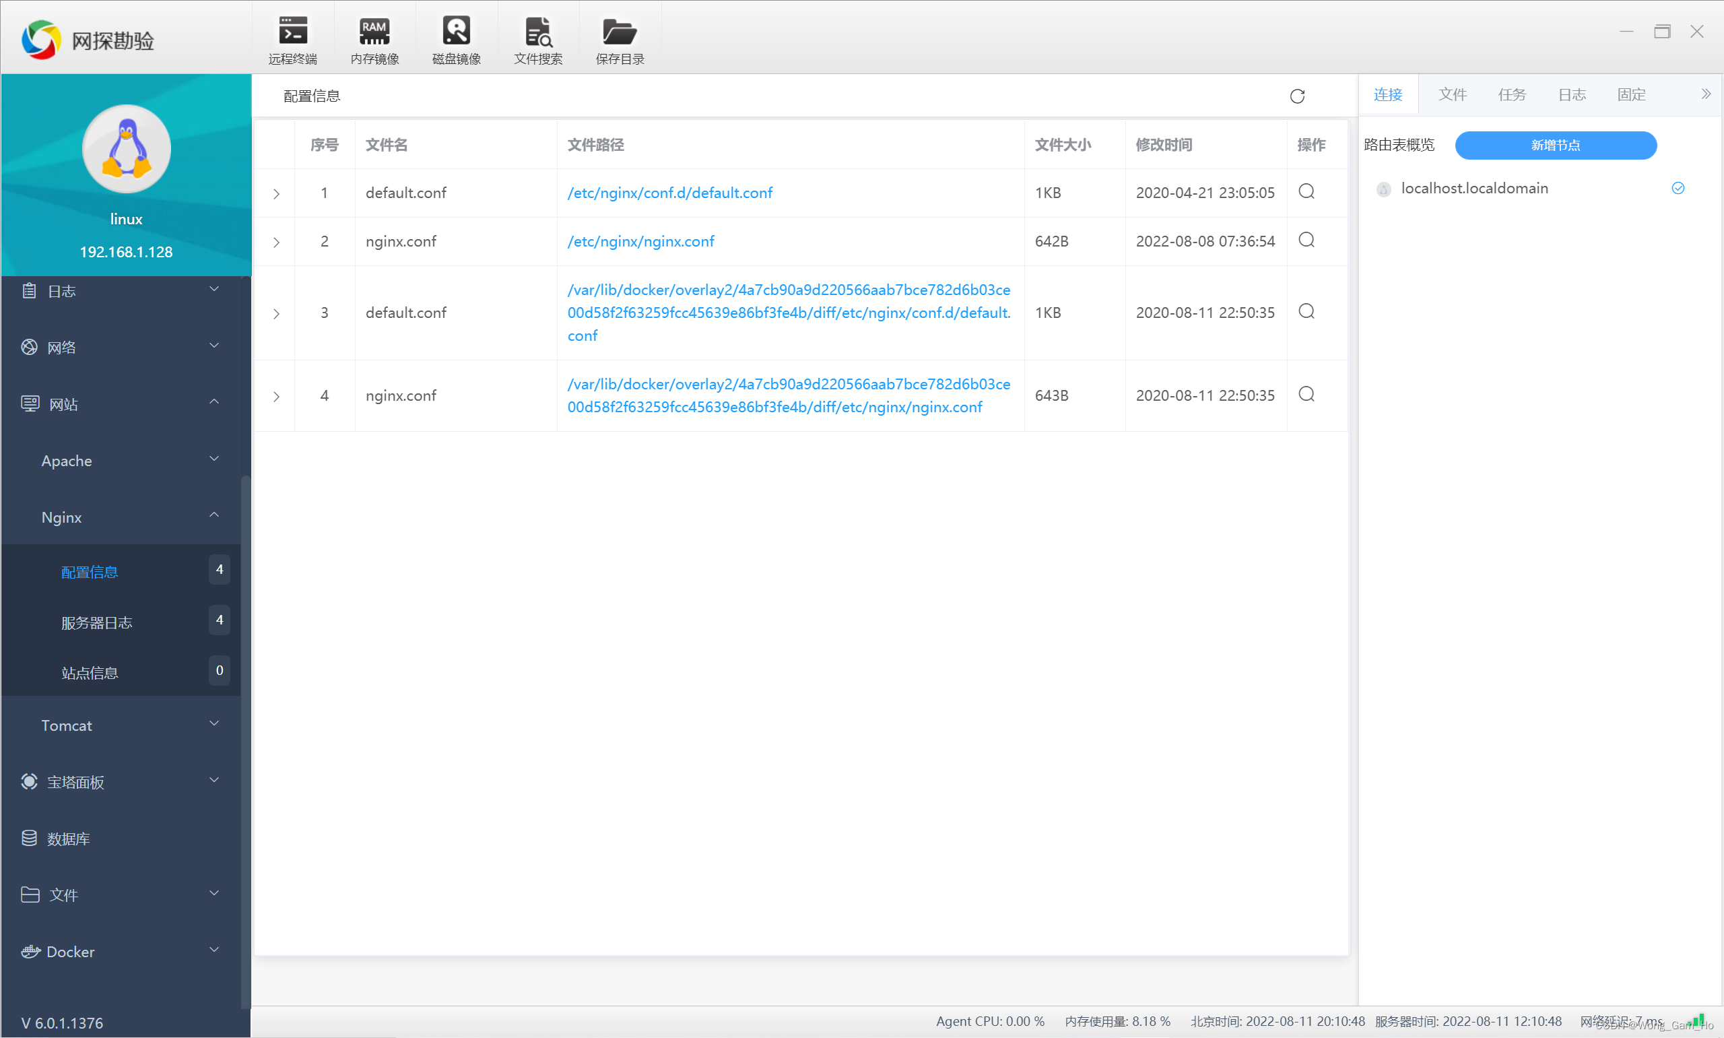
Task: Click the 宝塔面板 icon in sidebar
Action: click(29, 781)
